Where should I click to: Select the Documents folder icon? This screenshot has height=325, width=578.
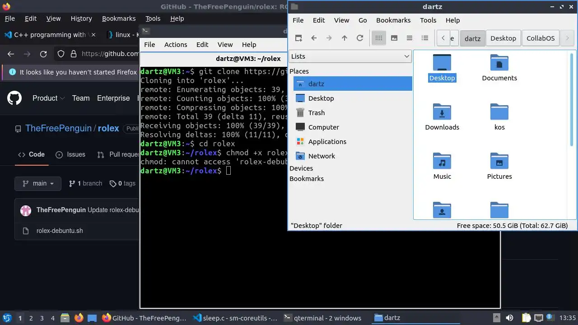pos(499,68)
